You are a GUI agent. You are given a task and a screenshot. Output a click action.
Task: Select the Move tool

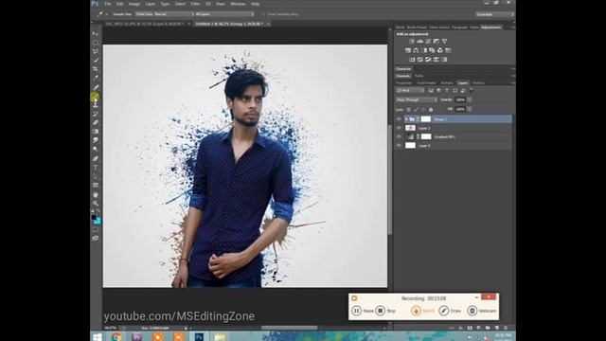95,34
